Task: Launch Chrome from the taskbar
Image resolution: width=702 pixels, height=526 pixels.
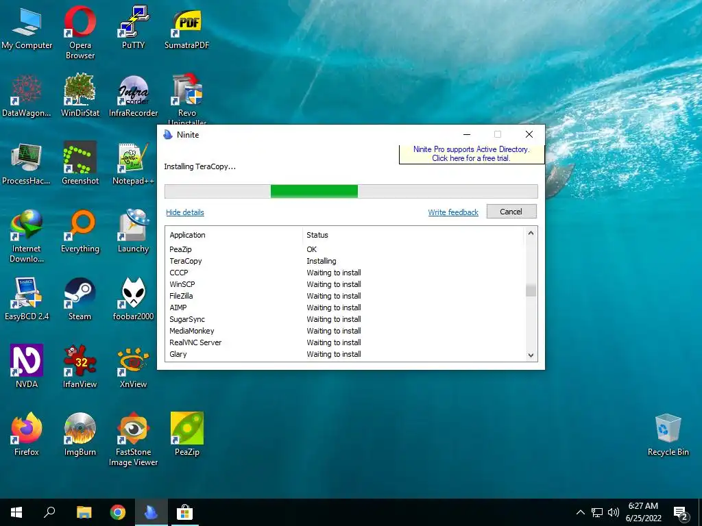Action: click(118, 512)
